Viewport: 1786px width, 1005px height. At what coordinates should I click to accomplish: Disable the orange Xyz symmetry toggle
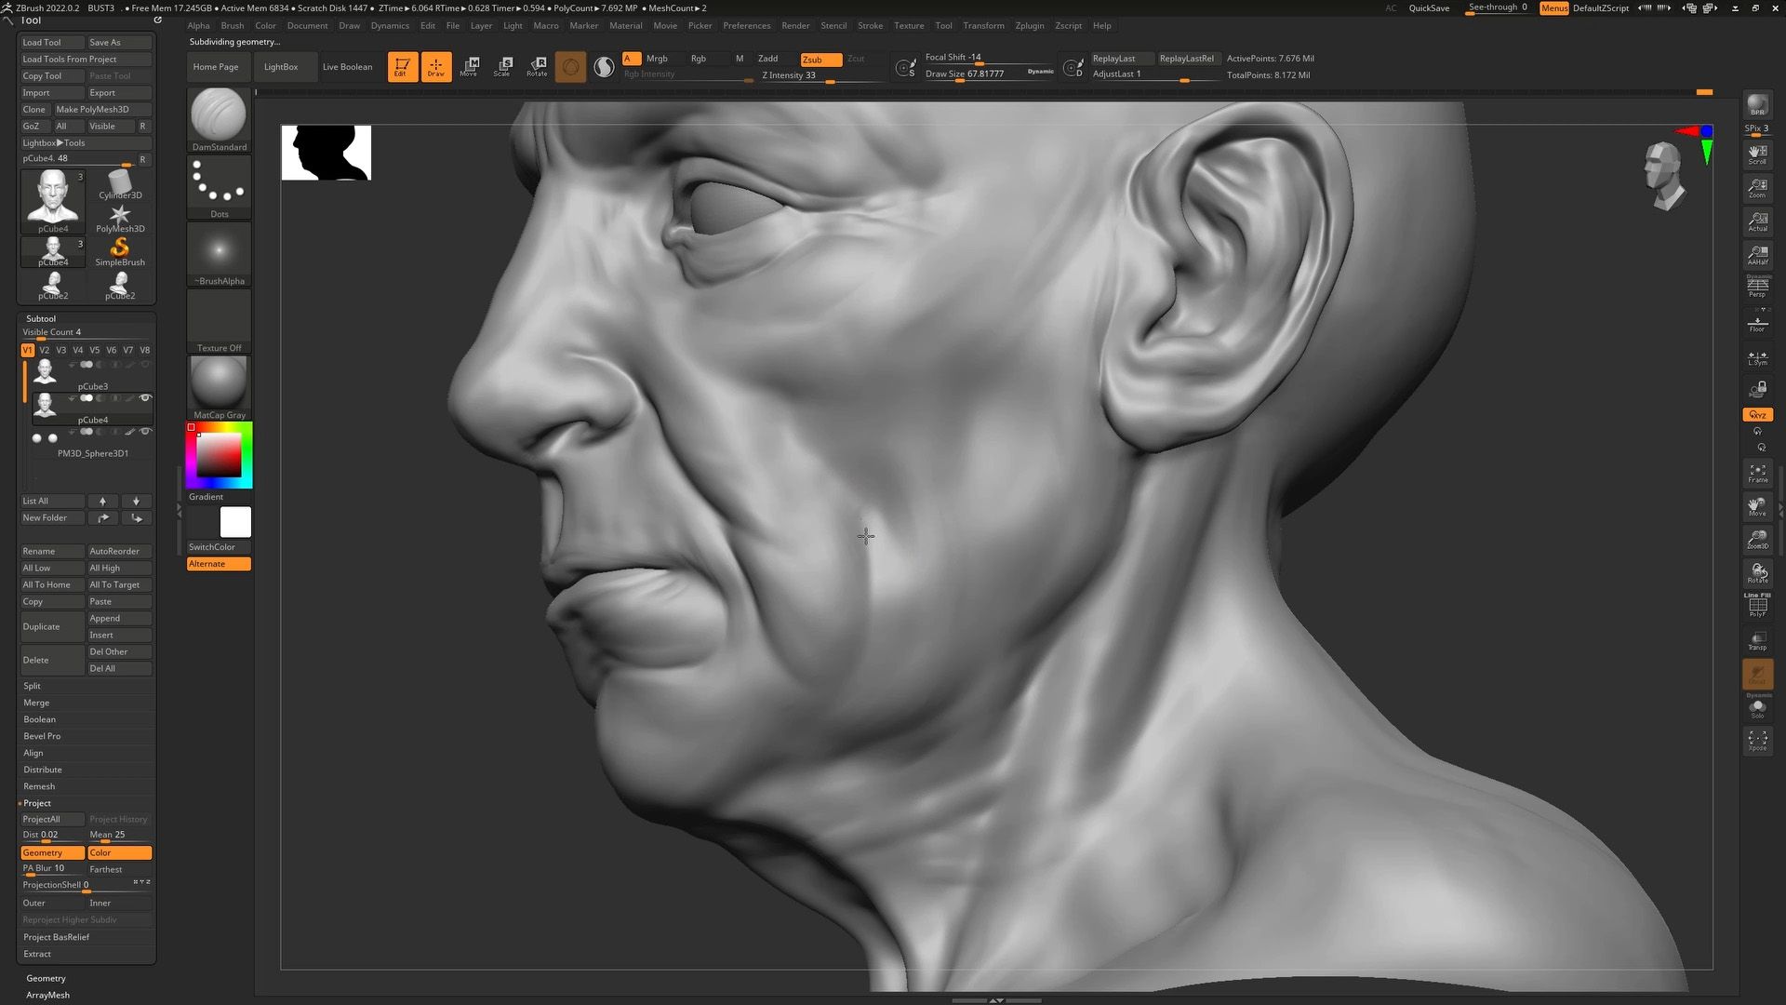[x=1757, y=414]
